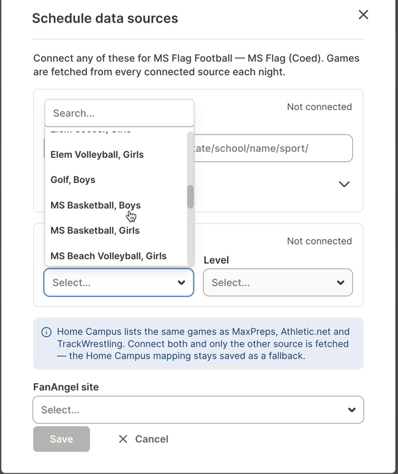Click the info icon in the blue notice
Viewport: 398px width, 474px height.
[46, 332]
